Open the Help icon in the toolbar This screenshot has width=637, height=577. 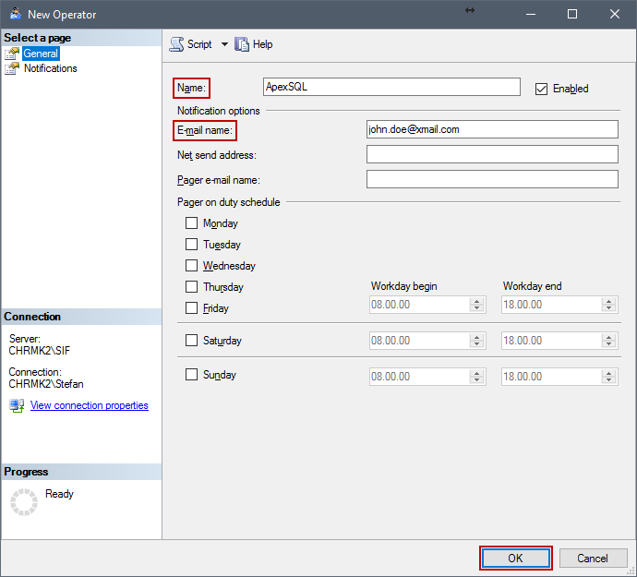click(x=242, y=44)
